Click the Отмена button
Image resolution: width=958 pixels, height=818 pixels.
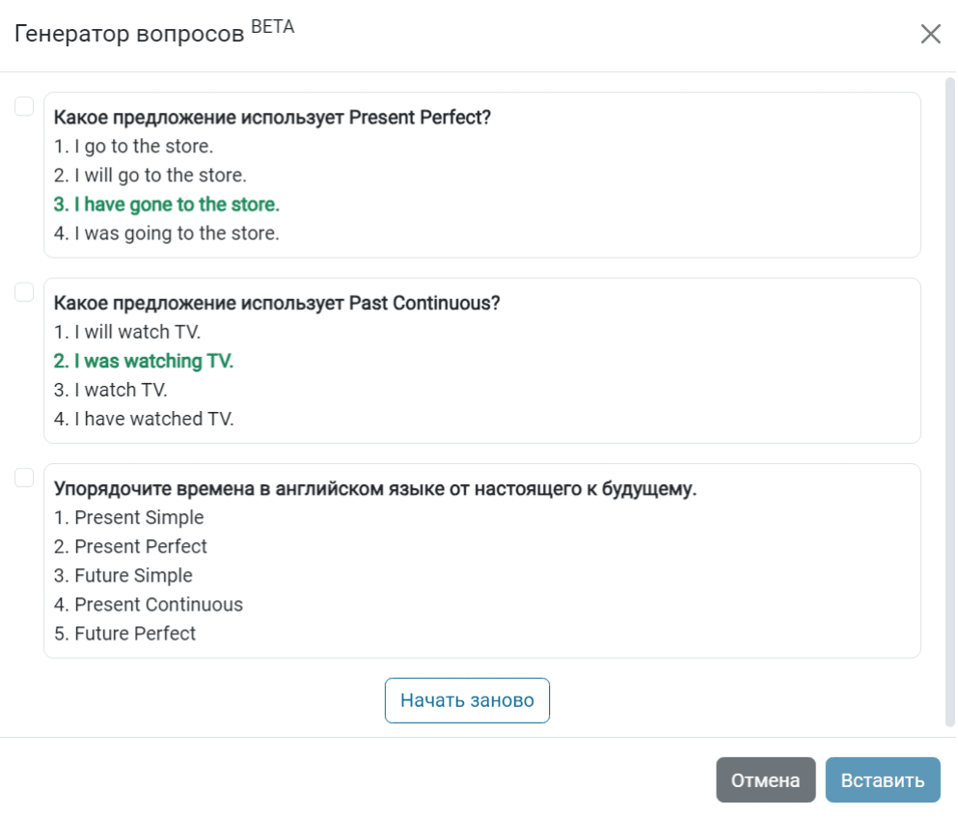pos(766,780)
